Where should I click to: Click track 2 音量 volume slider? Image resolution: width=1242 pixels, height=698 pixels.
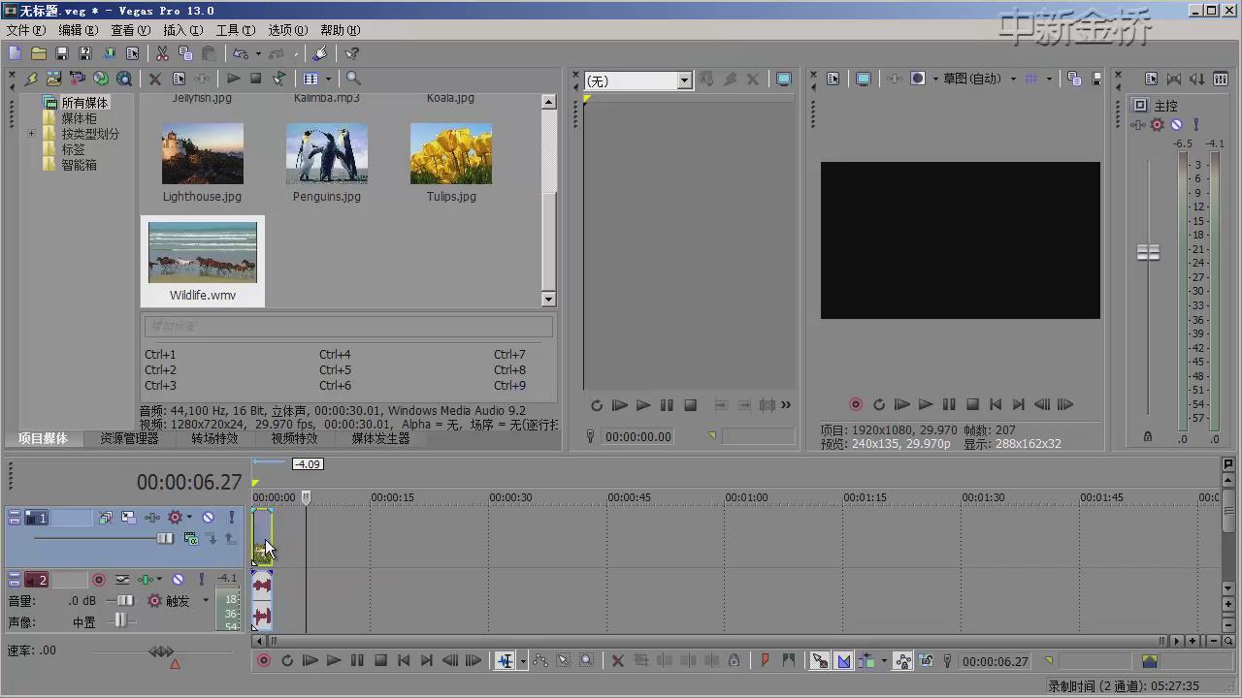(x=125, y=601)
